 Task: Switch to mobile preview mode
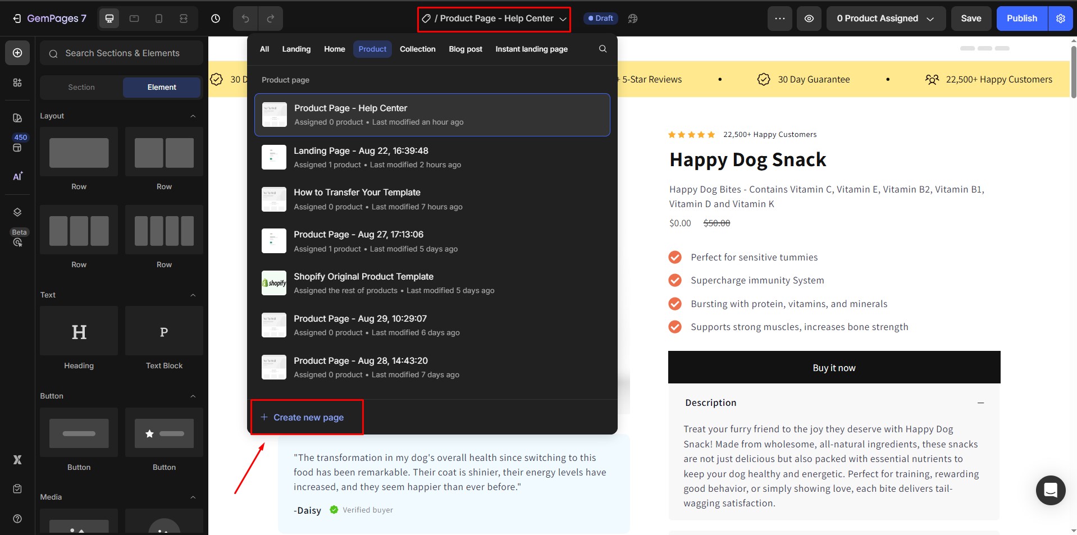(x=159, y=19)
